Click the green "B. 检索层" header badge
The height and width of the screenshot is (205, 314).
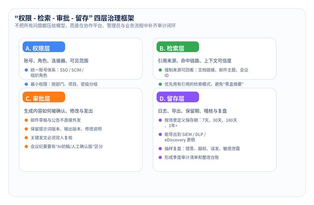click(x=178, y=48)
